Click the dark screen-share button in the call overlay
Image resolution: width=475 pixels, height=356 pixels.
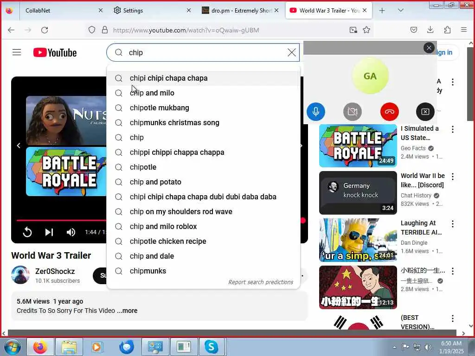coord(425,112)
